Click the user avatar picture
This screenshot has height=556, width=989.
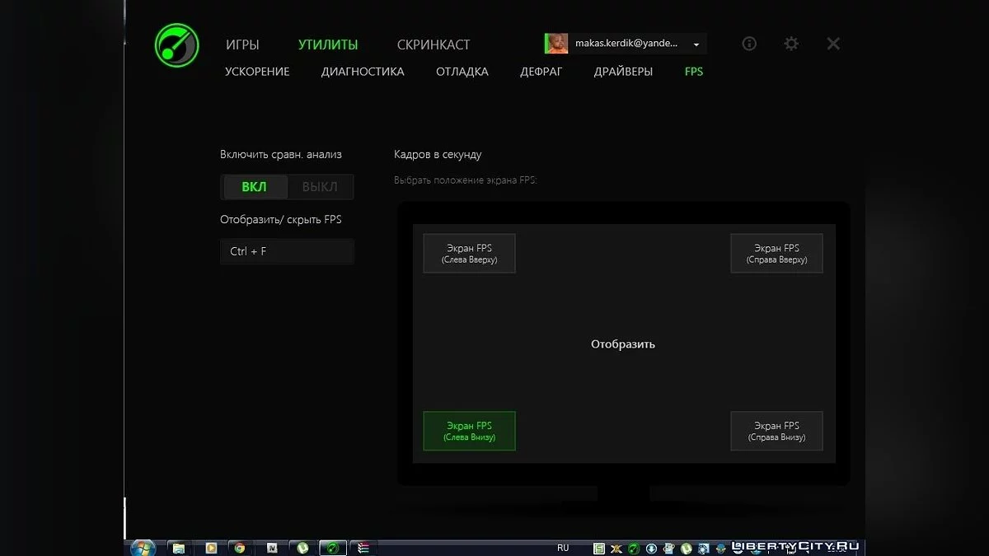(x=556, y=44)
